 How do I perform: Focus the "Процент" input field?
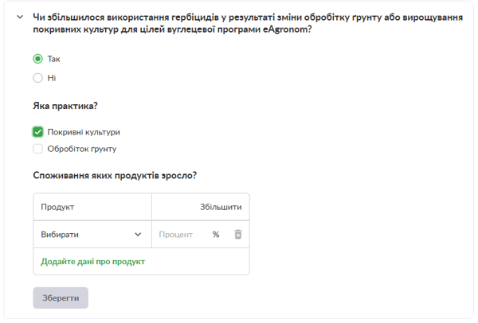pyautogui.click(x=180, y=235)
